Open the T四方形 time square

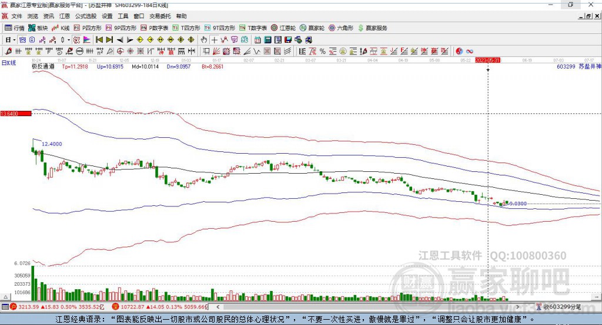[x=186, y=28]
